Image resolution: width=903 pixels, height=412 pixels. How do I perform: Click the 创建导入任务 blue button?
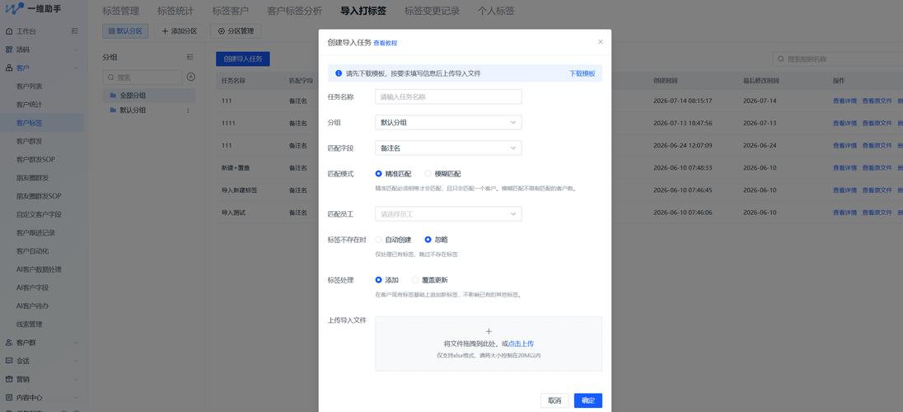(x=243, y=59)
